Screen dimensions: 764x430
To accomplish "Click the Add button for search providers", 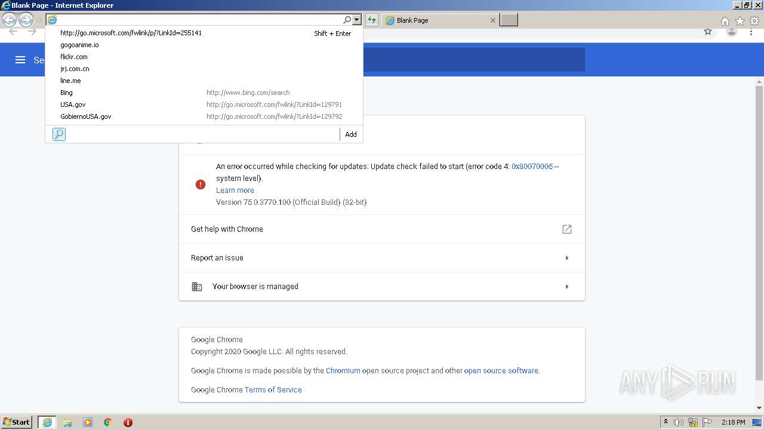I will point(351,134).
